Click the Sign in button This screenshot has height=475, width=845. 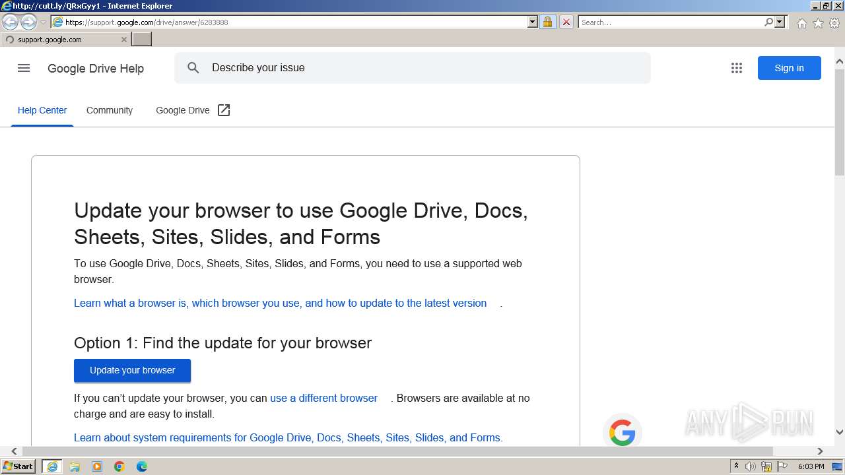789,68
